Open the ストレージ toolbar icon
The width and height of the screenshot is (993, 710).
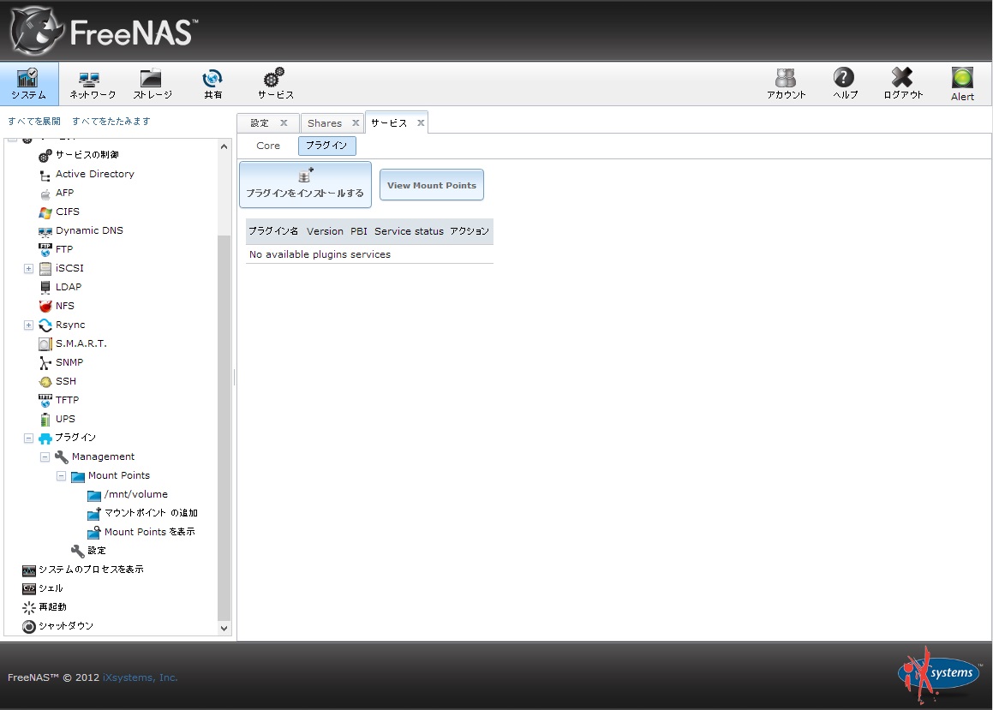click(152, 84)
